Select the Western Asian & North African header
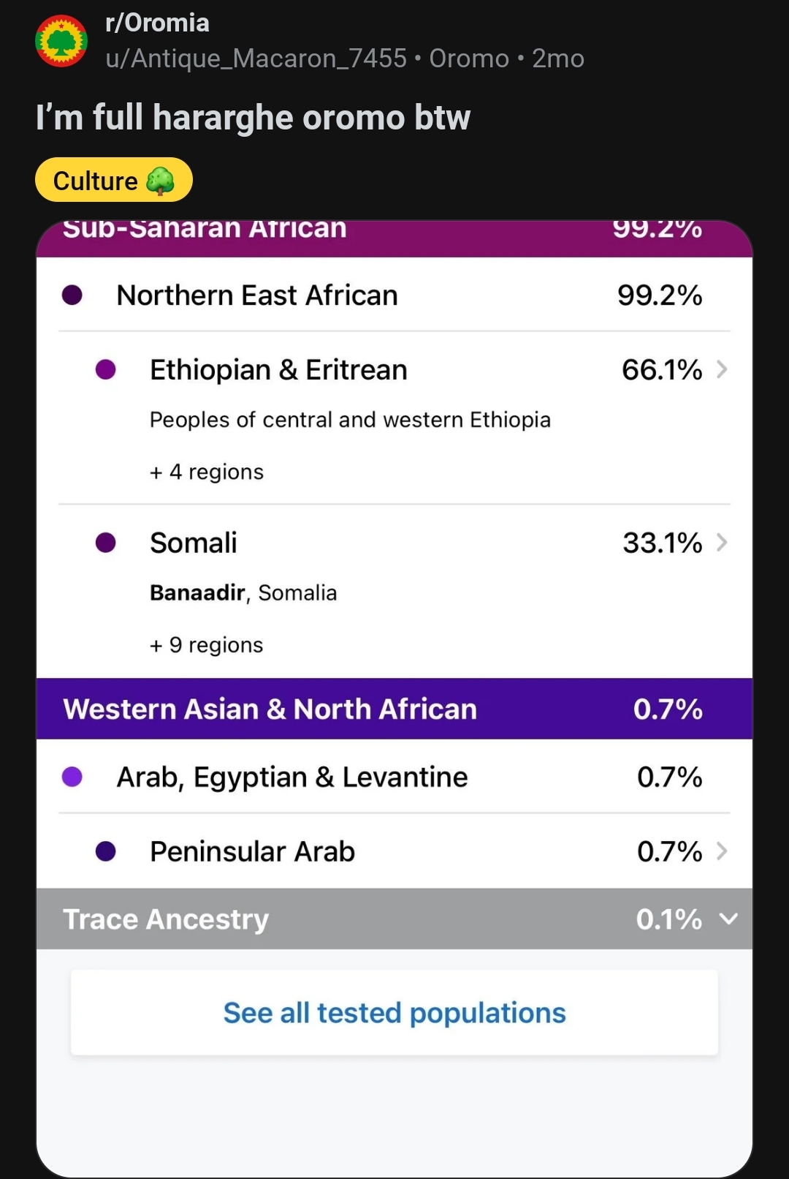The width and height of the screenshot is (789, 1179). tap(270, 709)
